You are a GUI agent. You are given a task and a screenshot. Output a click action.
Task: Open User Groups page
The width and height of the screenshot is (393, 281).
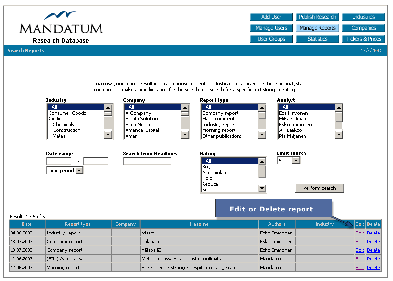pos(271,39)
